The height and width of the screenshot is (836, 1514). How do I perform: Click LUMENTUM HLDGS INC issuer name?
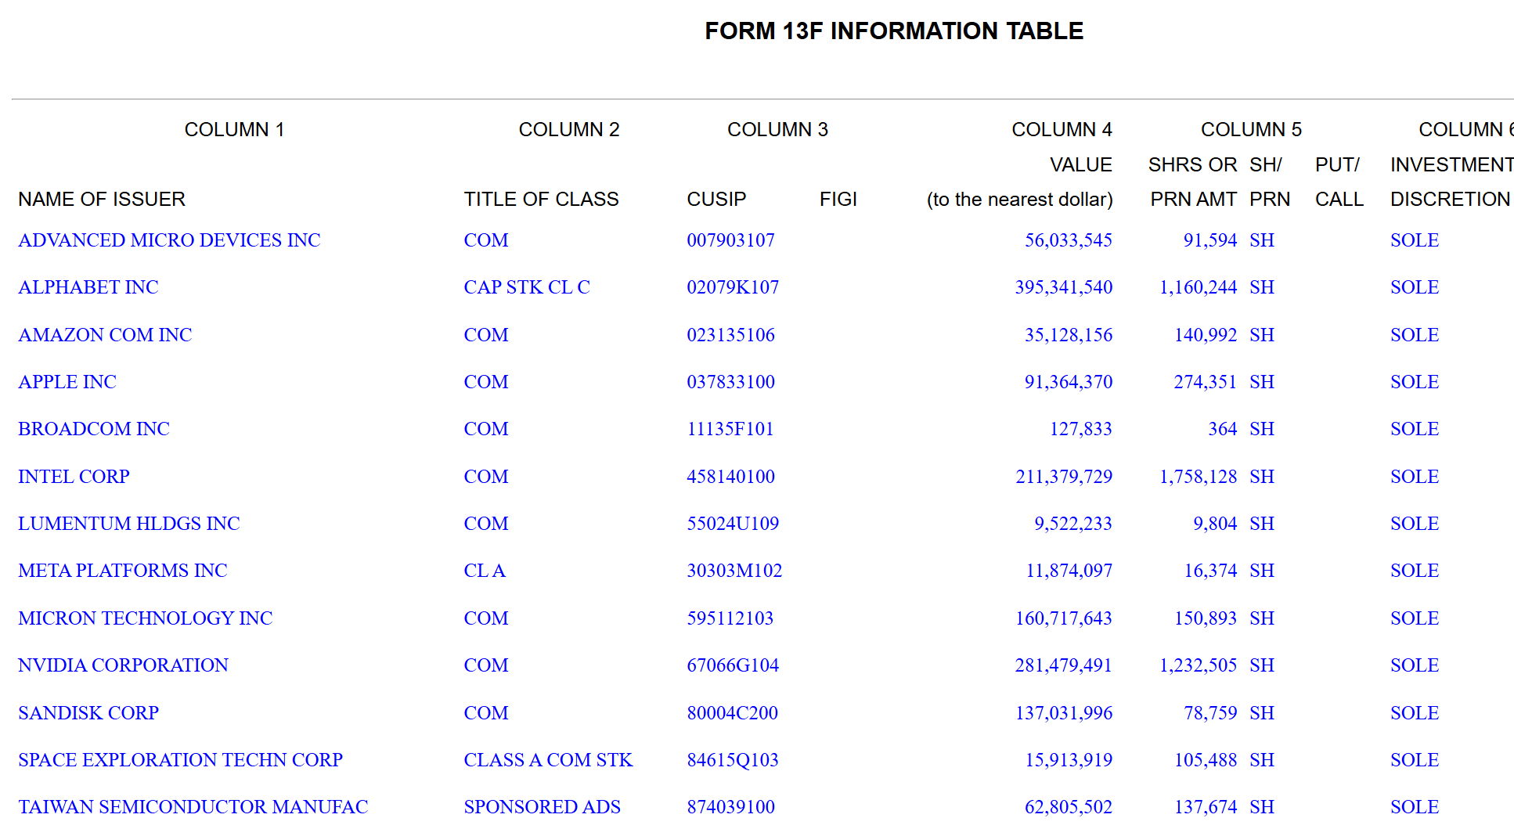129,524
